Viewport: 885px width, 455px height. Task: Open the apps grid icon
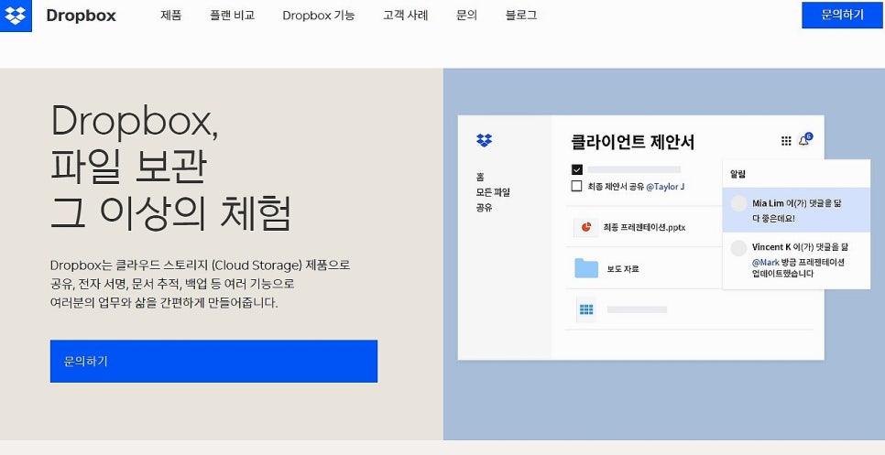coord(786,141)
